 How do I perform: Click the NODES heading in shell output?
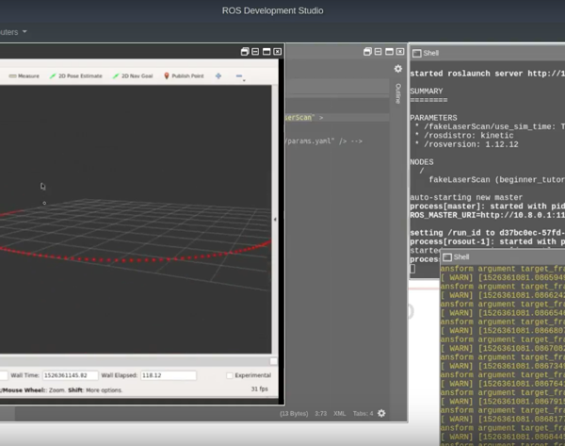tap(422, 162)
